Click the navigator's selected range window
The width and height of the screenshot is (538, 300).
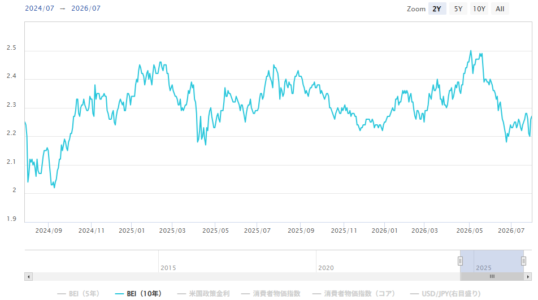tap(492, 261)
